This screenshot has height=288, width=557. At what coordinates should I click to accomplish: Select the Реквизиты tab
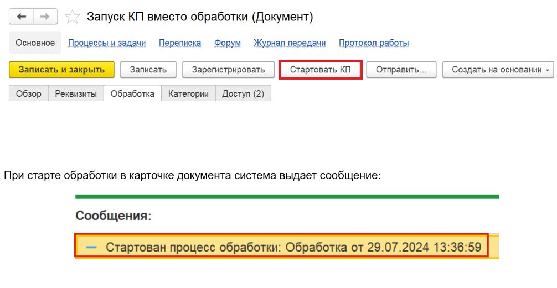(76, 94)
